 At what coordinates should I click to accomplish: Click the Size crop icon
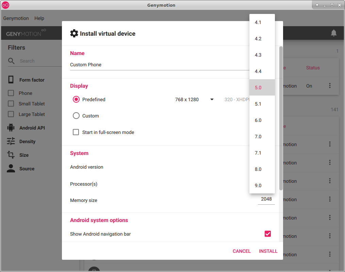11,155
